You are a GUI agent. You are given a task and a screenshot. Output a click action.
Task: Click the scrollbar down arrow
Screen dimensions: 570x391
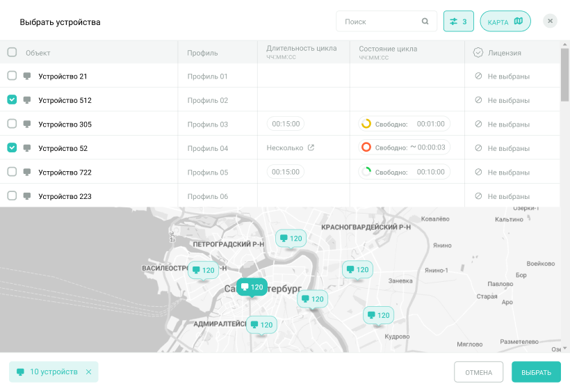tap(564, 348)
